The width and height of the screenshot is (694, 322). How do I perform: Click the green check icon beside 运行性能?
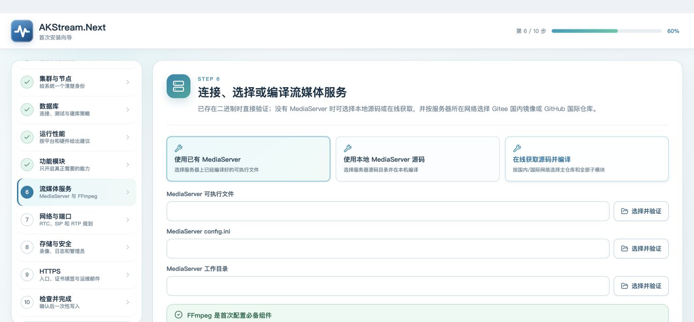click(x=27, y=137)
